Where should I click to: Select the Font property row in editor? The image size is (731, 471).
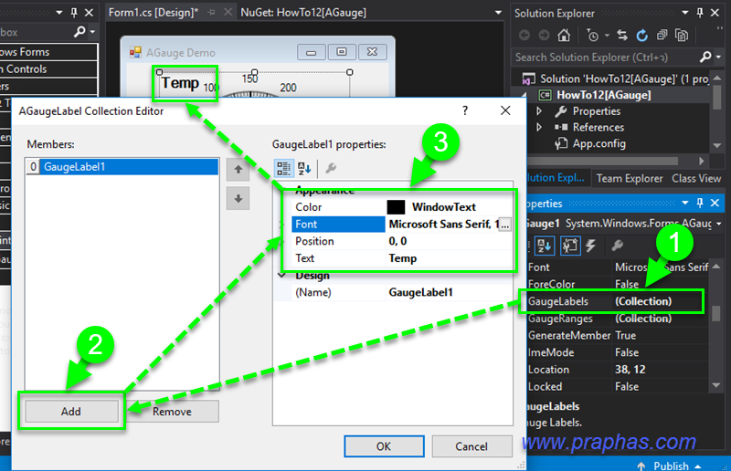(338, 224)
